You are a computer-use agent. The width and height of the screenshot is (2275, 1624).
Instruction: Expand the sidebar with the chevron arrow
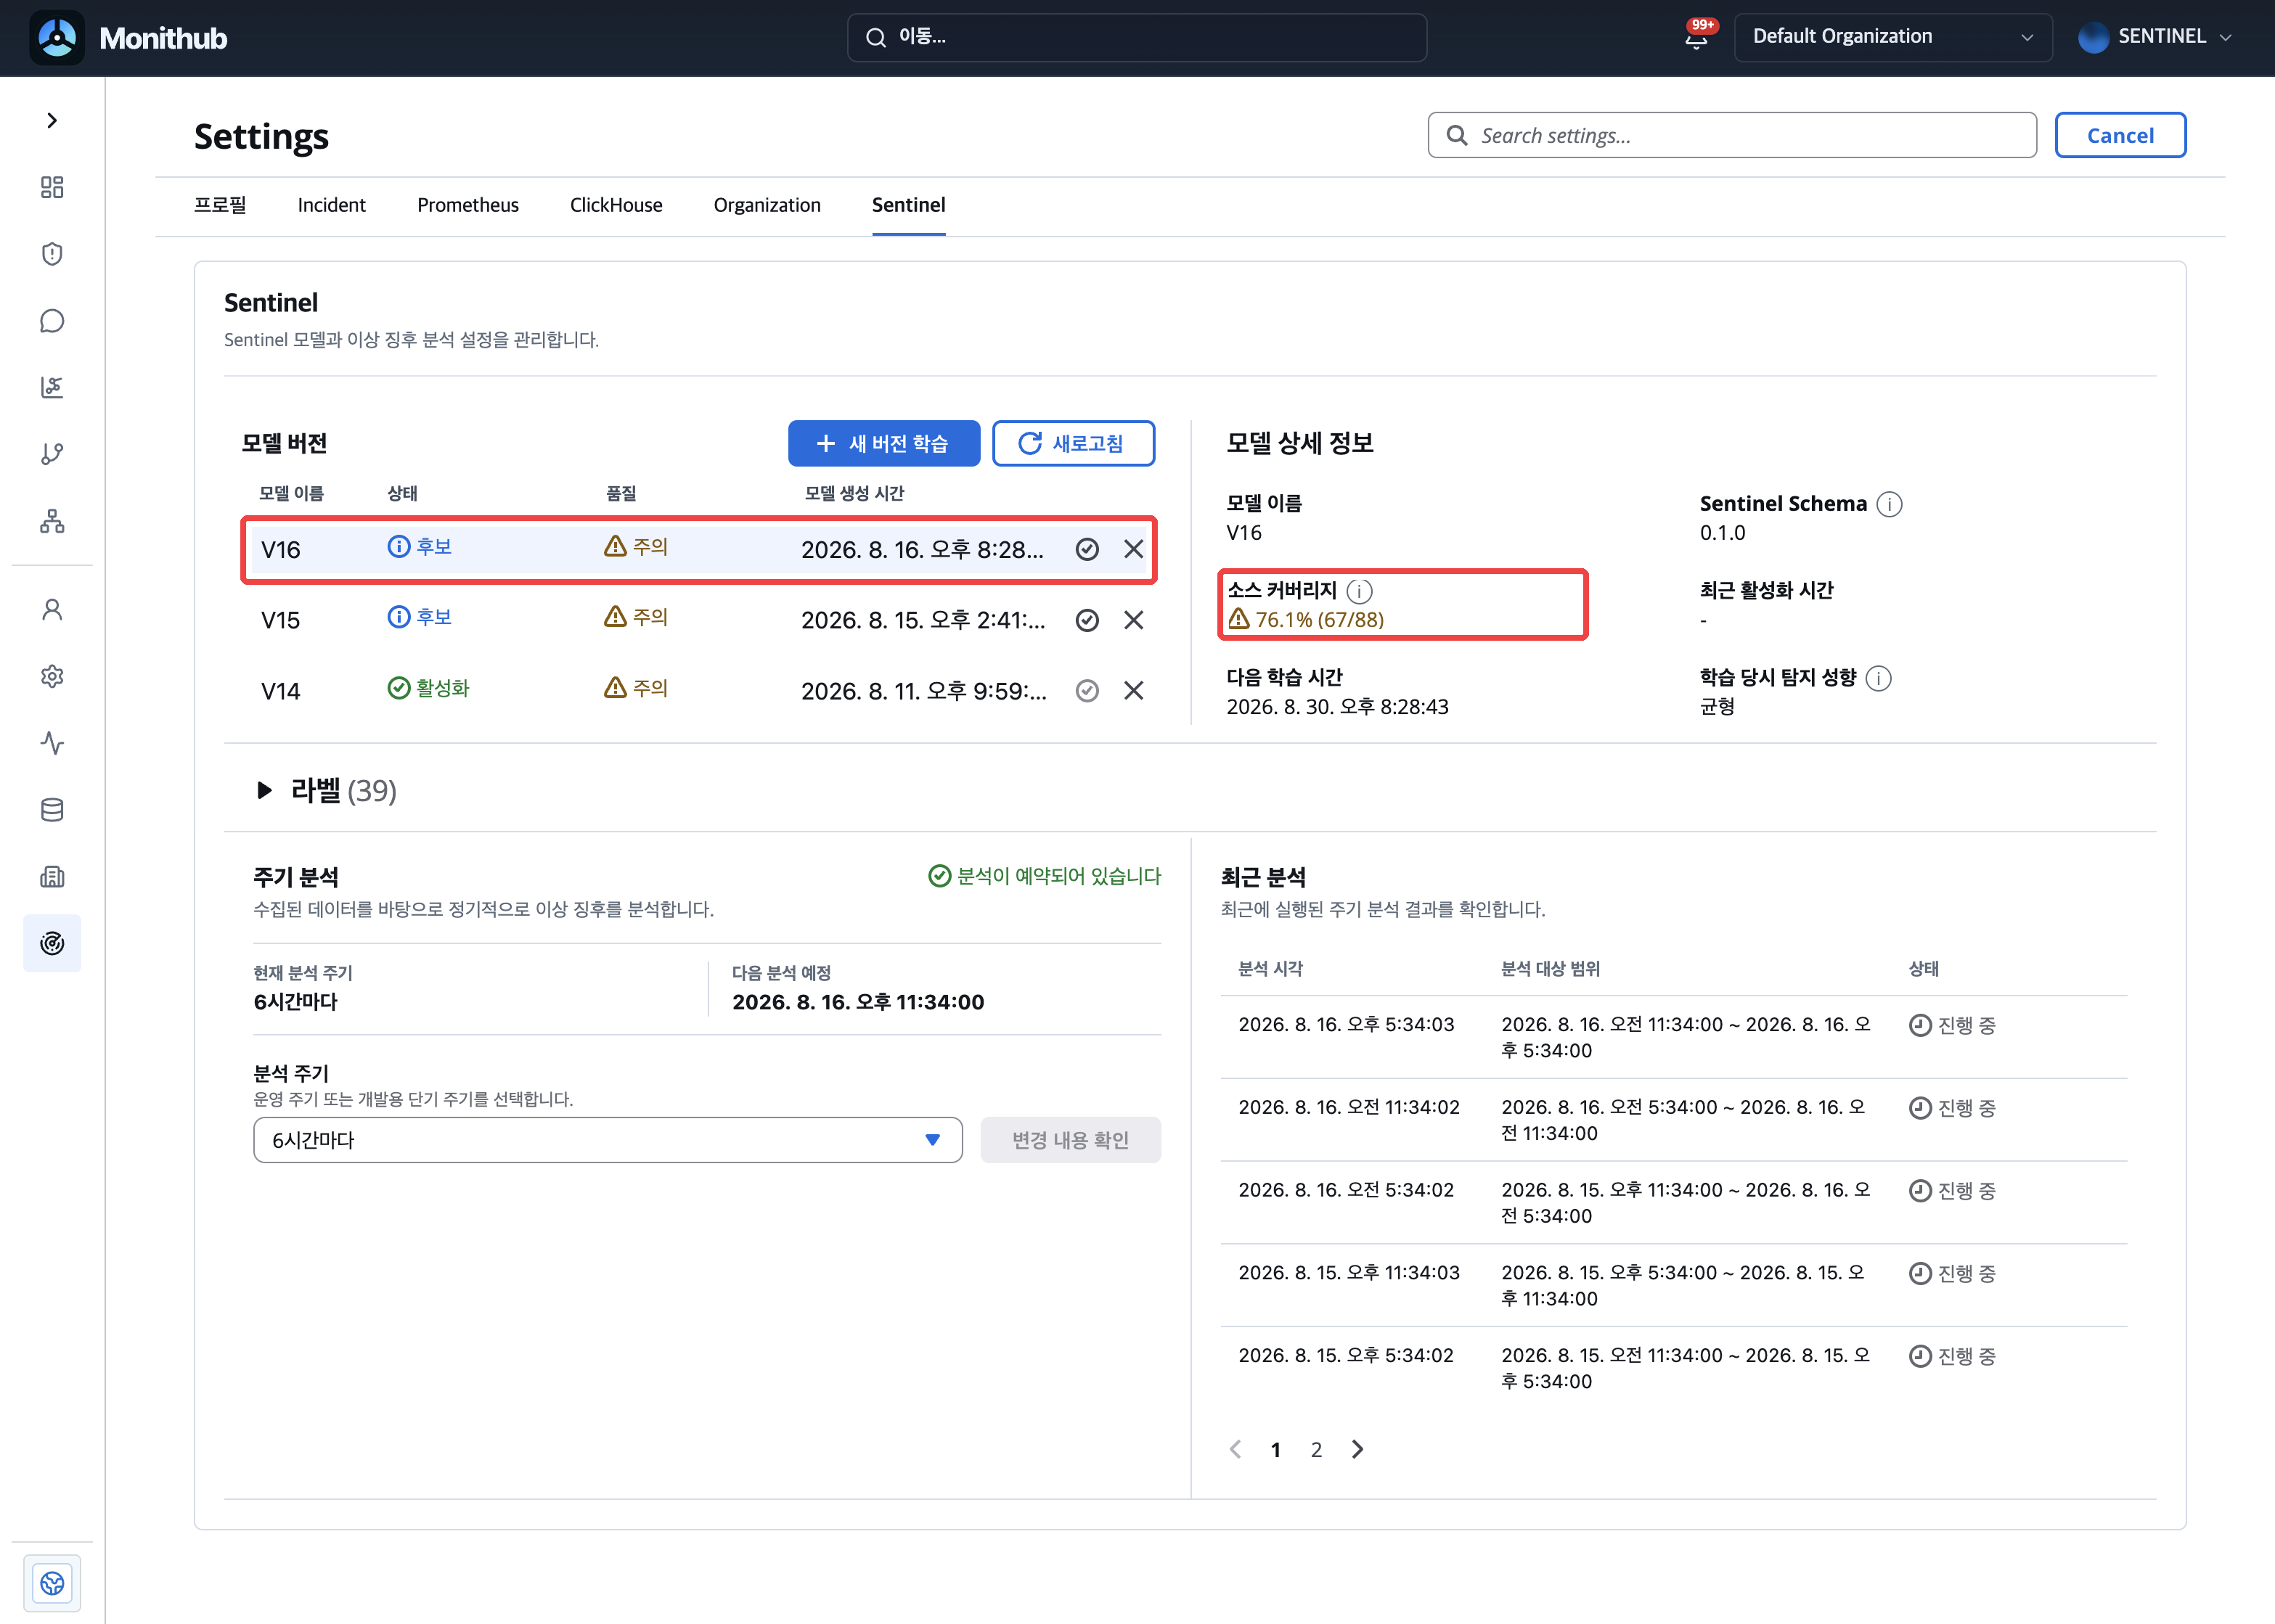(x=52, y=120)
